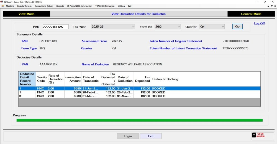
Task: Click the Login button
Action: 128,136
